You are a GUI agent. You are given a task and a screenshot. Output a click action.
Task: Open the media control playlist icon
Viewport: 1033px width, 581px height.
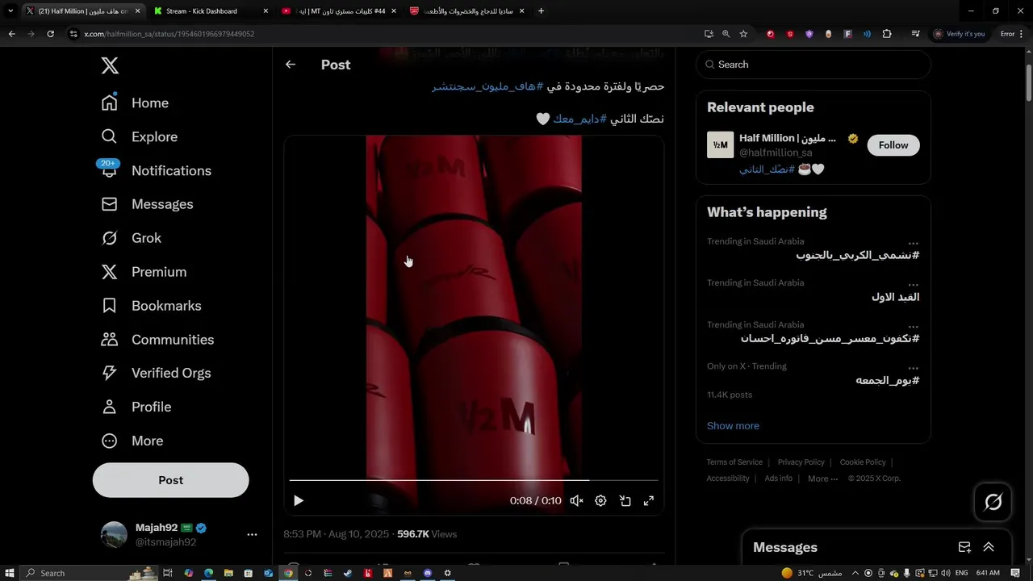tap(915, 34)
